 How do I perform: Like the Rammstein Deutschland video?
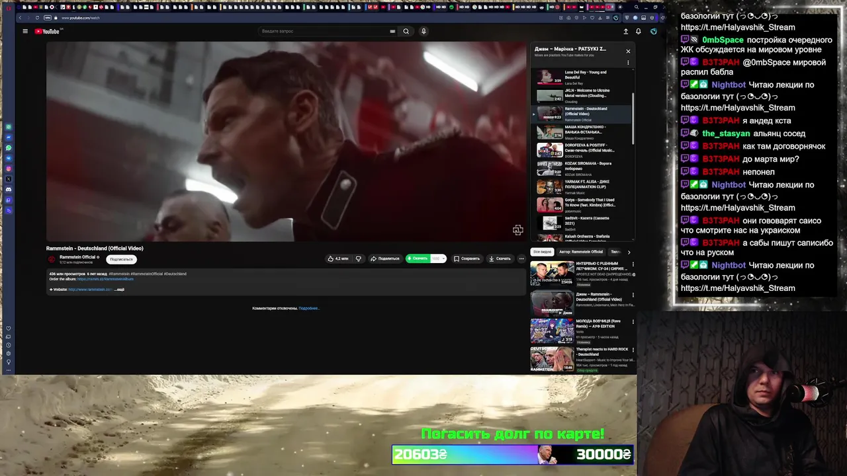point(338,258)
